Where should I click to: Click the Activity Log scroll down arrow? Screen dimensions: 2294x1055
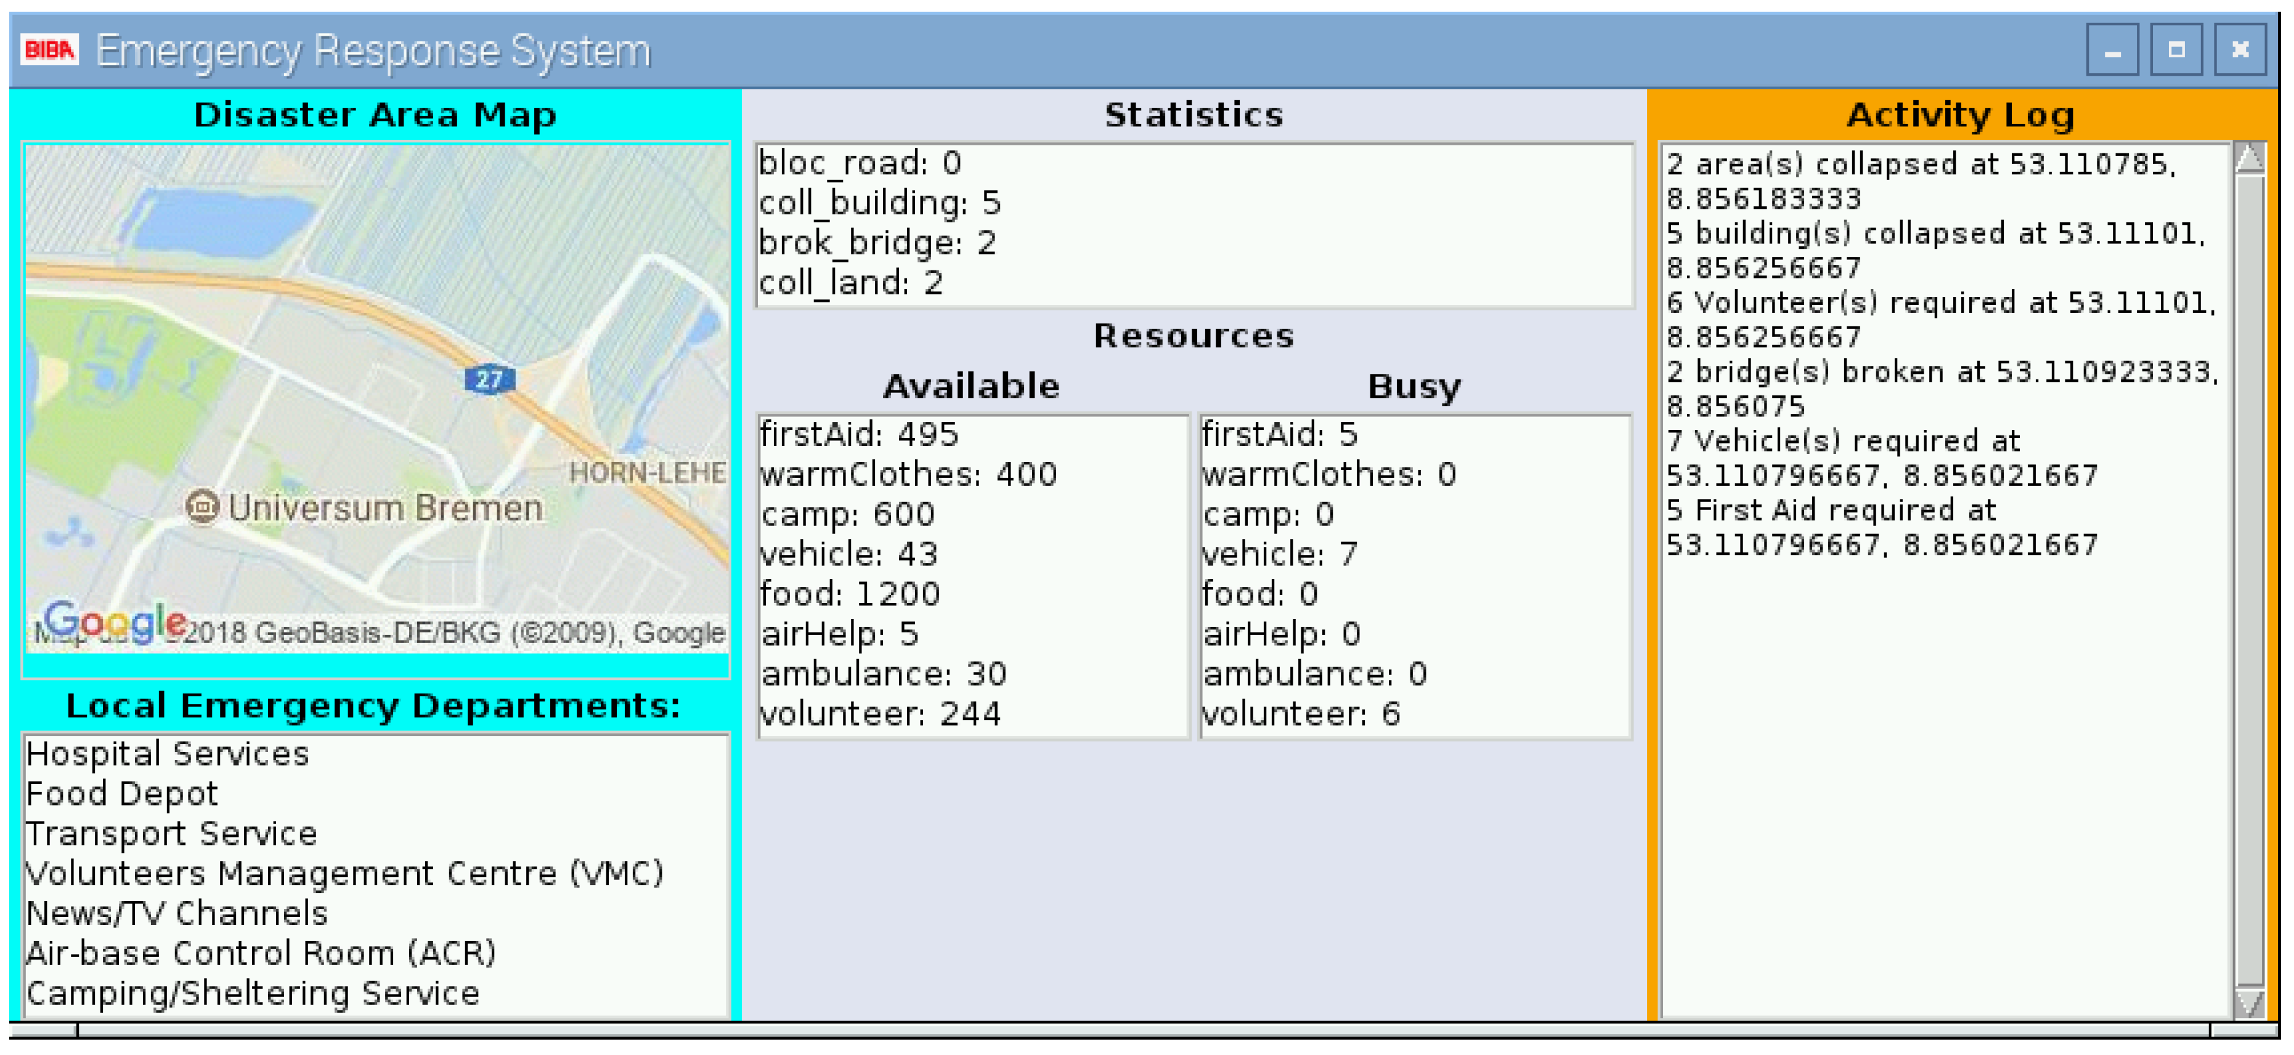tap(2250, 1003)
